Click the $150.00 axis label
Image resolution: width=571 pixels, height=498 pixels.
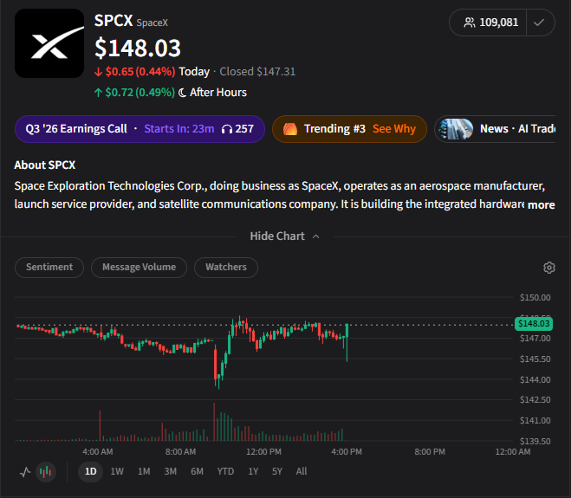pos(535,297)
